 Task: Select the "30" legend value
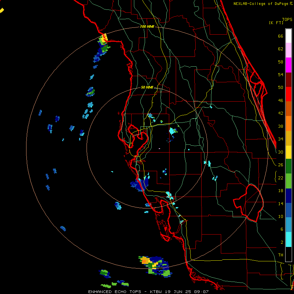click(281, 152)
